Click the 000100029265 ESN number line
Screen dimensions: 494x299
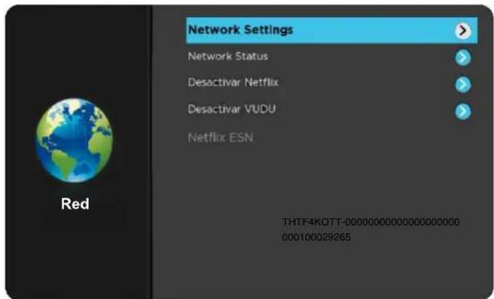316,236
